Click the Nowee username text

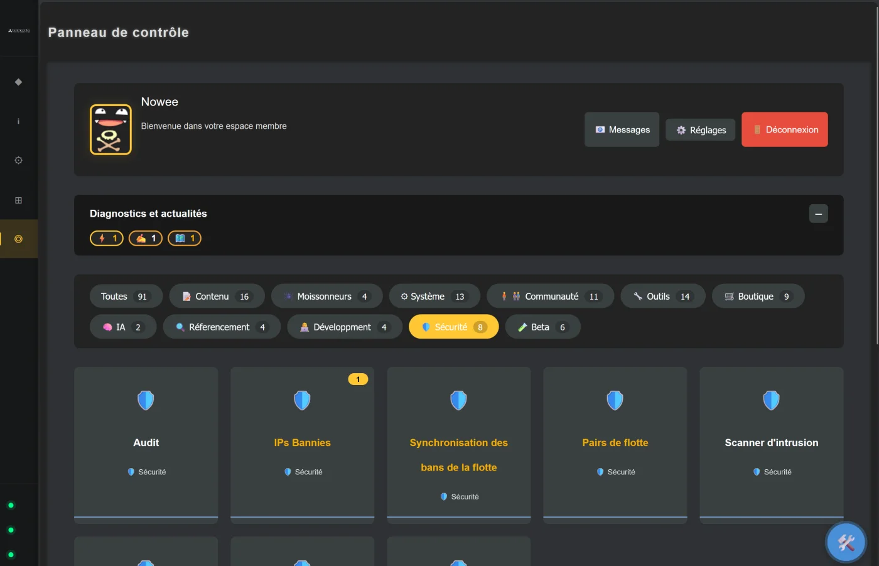[159, 102]
